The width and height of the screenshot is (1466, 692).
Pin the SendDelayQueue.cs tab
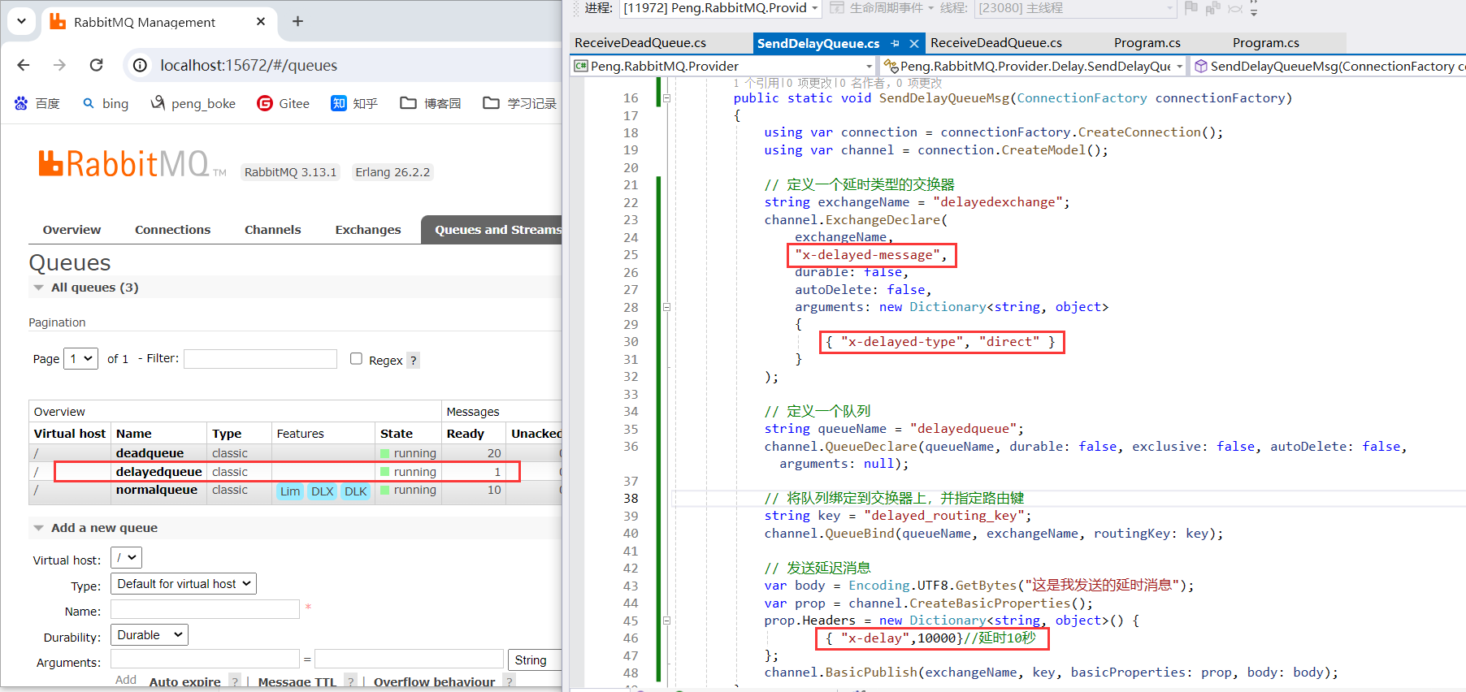tap(895, 44)
